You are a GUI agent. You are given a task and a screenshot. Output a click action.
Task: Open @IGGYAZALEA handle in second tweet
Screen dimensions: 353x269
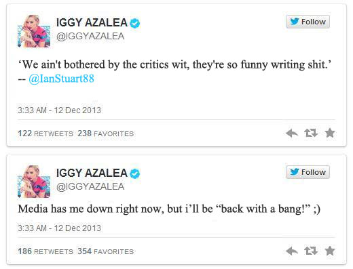(90, 186)
